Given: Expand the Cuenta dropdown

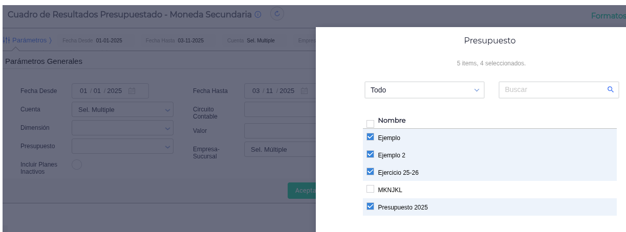Looking at the screenshot, I should pyautogui.click(x=122, y=109).
